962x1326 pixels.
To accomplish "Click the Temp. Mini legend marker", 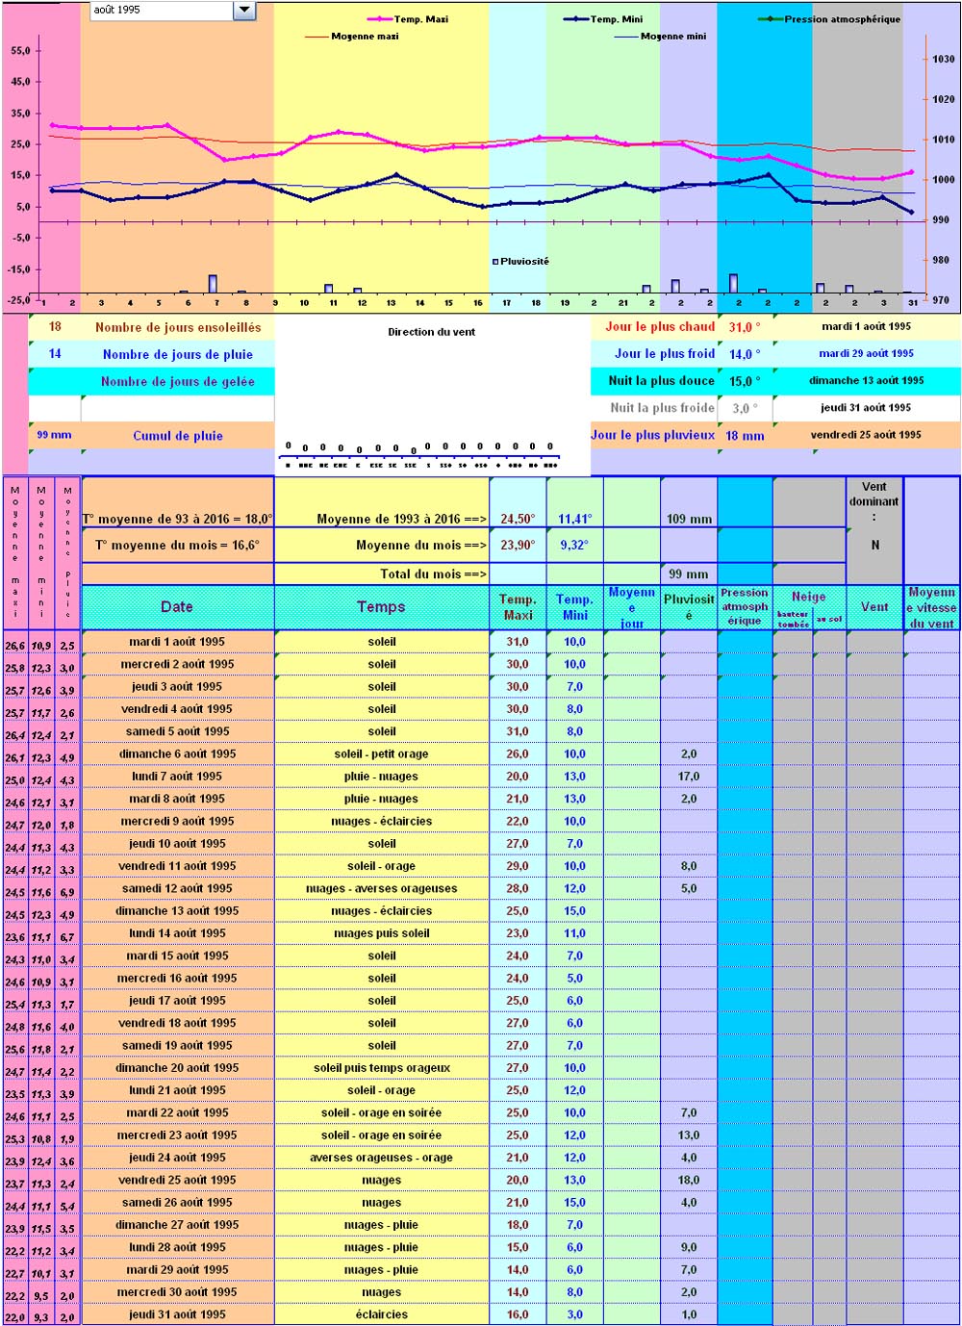I will coord(575,19).
